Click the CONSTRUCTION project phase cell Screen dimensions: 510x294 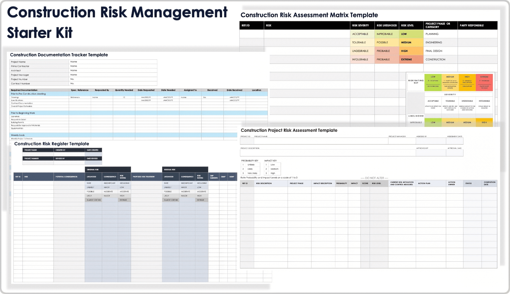pyautogui.click(x=436, y=59)
